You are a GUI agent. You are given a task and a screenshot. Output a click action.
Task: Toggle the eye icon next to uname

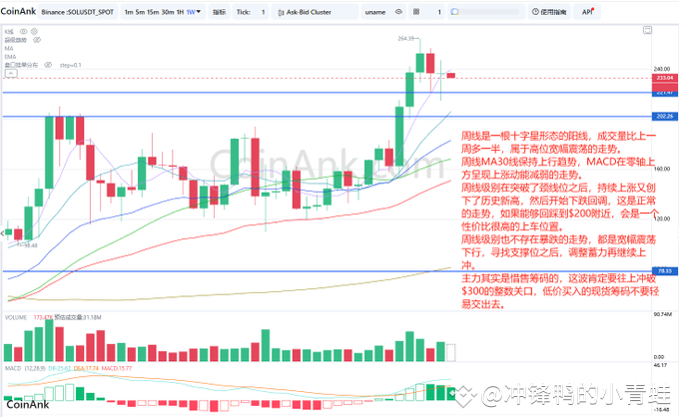tap(398, 12)
